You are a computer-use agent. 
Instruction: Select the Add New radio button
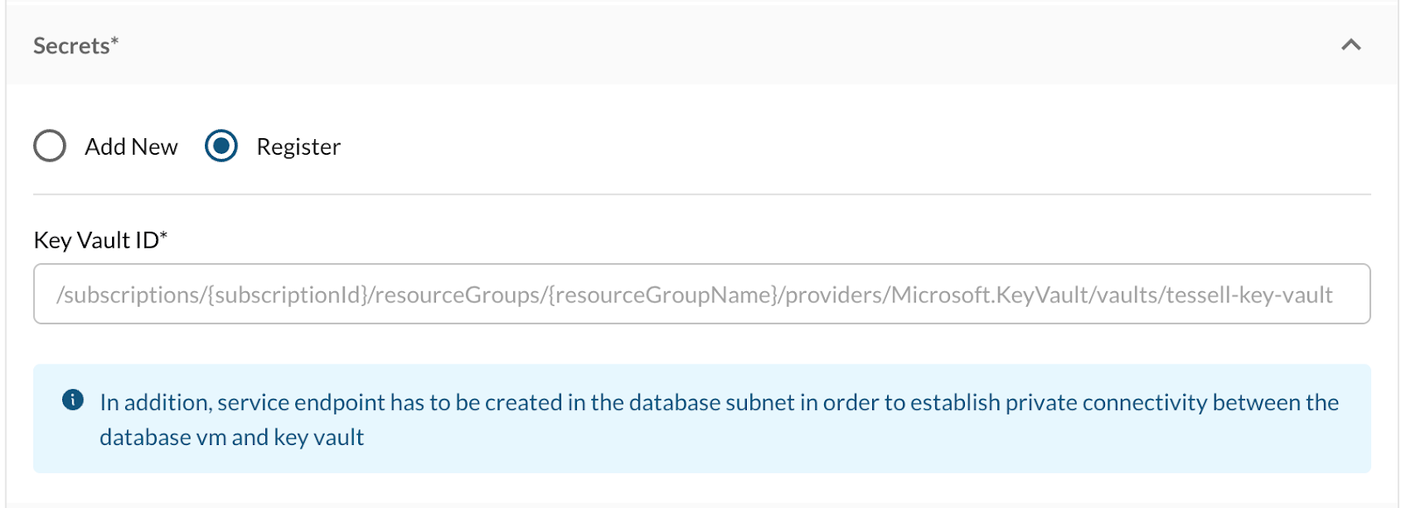[50, 146]
